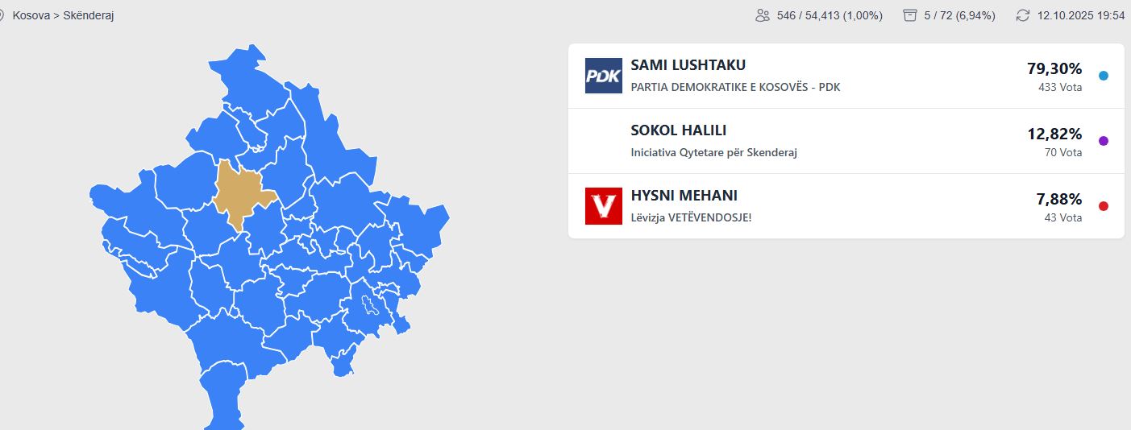1131x430 pixels.
Task: Click the purple dot for Sokol Halili
Action: coord(1104,141)
